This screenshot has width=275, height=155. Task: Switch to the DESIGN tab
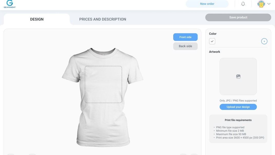(37, 19)
